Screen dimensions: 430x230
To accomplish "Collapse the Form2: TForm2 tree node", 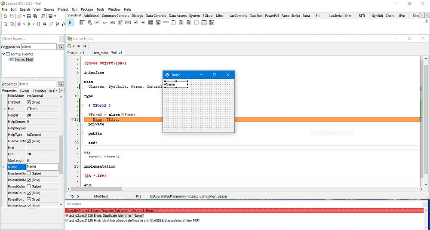I will coord(3,54).
